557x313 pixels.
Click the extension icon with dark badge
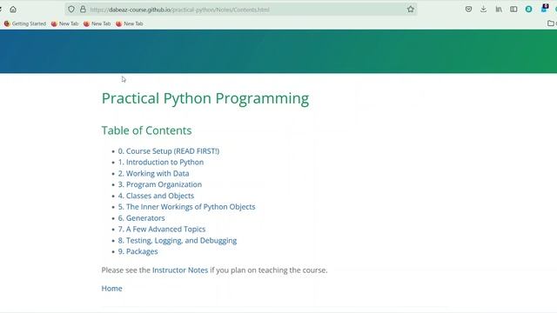(544, 8)
